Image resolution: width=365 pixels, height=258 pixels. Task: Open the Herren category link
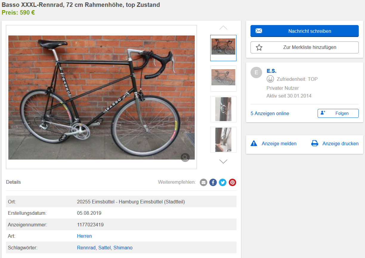pyautogui.click(x=84, y=236)
